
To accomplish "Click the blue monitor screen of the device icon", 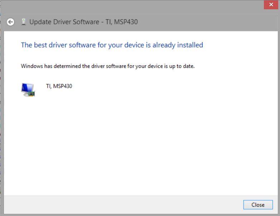I will tap(27, 88).
